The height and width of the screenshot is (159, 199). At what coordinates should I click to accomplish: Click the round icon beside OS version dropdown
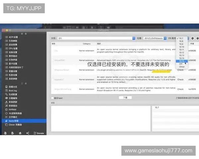coord(192,38)
